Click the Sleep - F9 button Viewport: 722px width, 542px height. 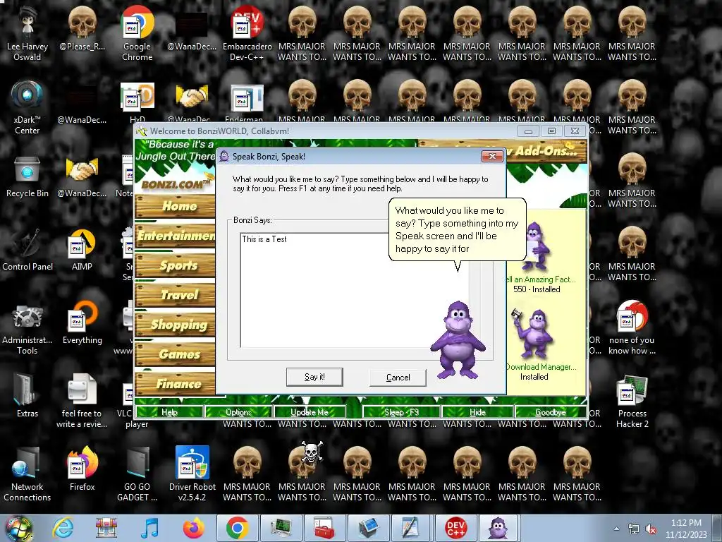[401, 412]
